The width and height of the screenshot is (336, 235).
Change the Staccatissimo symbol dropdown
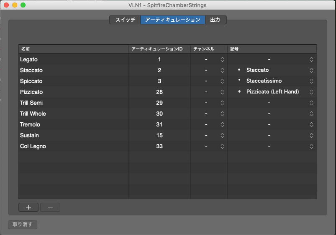311,81
